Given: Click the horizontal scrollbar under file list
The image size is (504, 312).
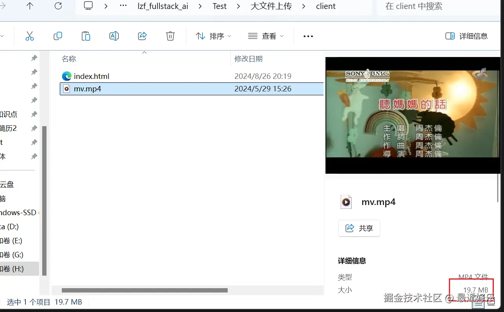Looking at the screenshot, I should pos(145,290).
